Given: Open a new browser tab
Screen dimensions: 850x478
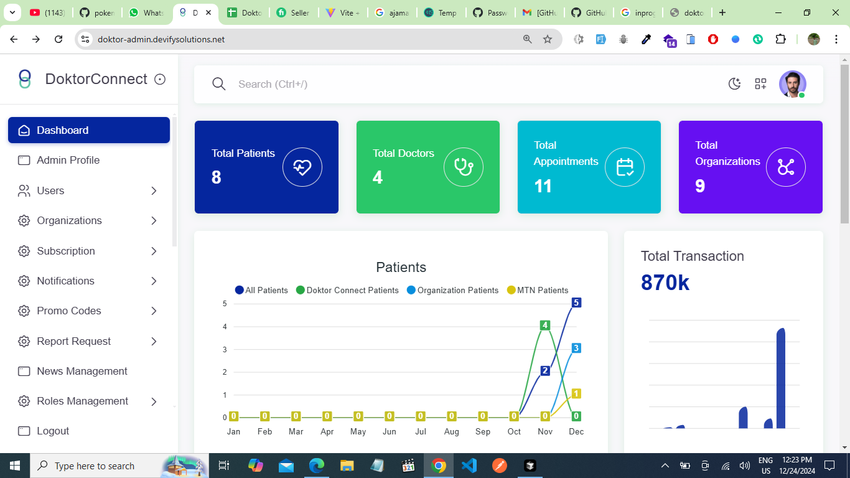Looking at the screenshot, I should 722,12.
